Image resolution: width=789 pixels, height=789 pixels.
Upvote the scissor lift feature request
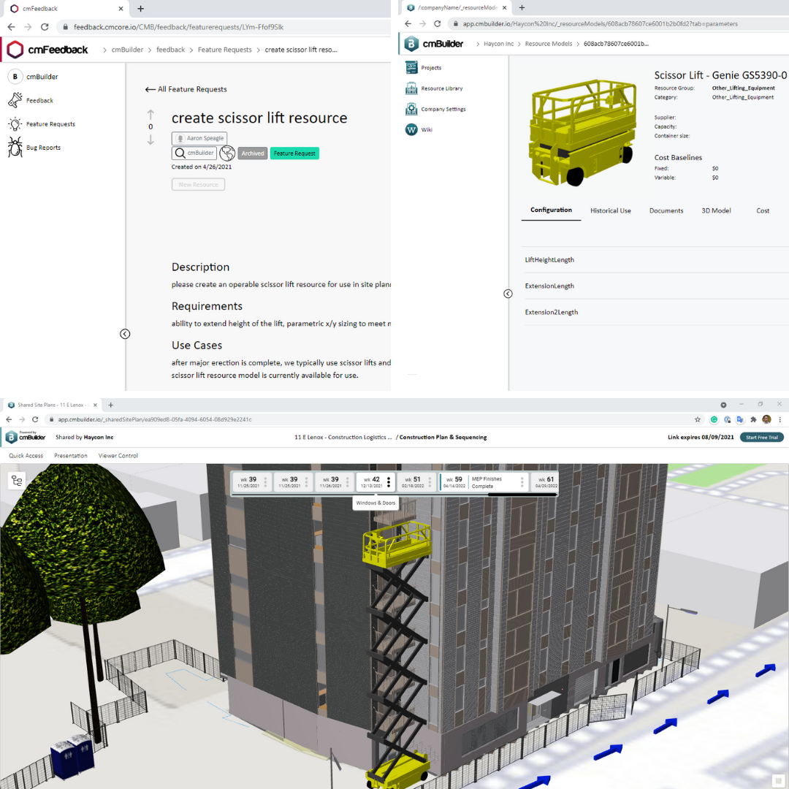(150, 114)
